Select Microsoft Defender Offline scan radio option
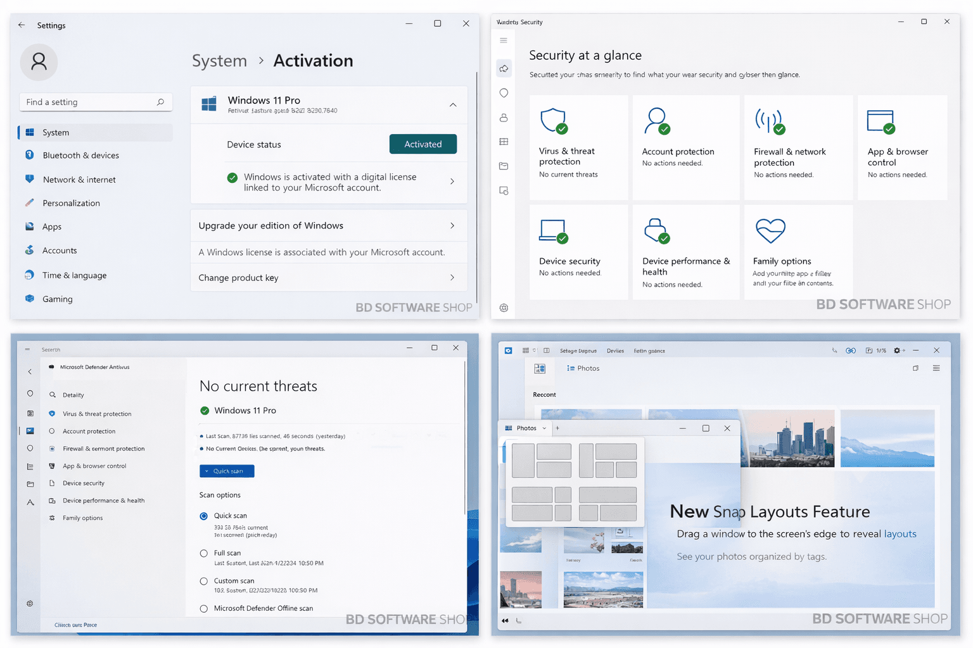Image resolution: width=973 pixels, height=648 pixels. 204,609
